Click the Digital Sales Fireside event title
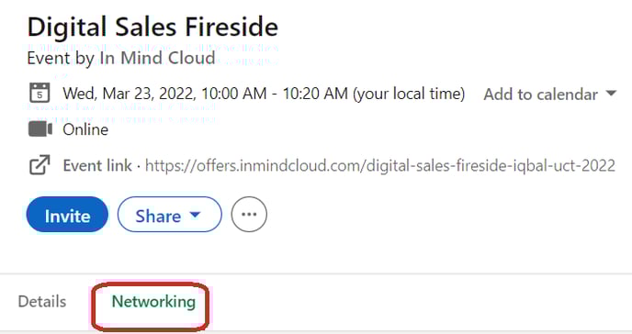The width and height of the screenshot is (632, 334). [x=152, y=28]
